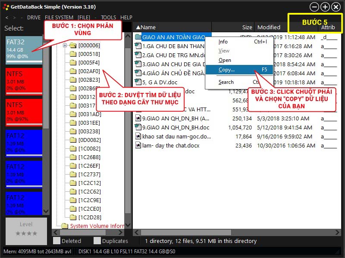Image resolution: width=345 pixels, height=258 pixels.
Task: Maximize the GetDataBack window
Action: [x=325, y=7]
